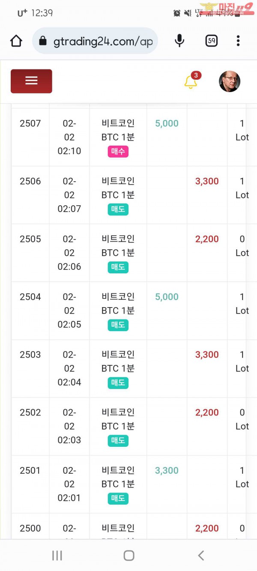Tap the 3,300 red amount in row 2503

click(x=207, y=355)
